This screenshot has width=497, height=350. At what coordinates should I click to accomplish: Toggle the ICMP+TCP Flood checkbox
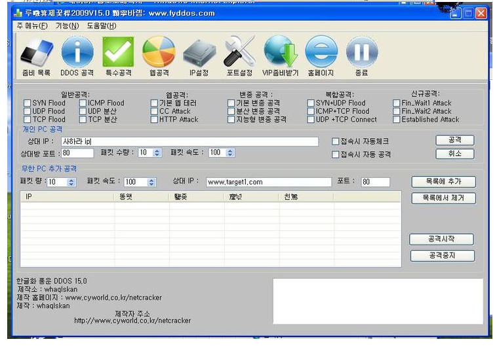pos(311,111)
